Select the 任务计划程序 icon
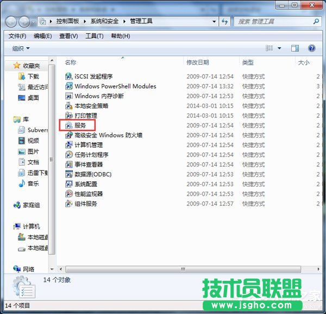This screenshot has height=314, width=326. click(69, 155)
